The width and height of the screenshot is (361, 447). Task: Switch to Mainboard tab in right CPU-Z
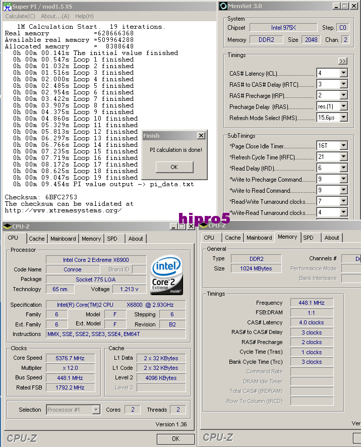point(259,238)
